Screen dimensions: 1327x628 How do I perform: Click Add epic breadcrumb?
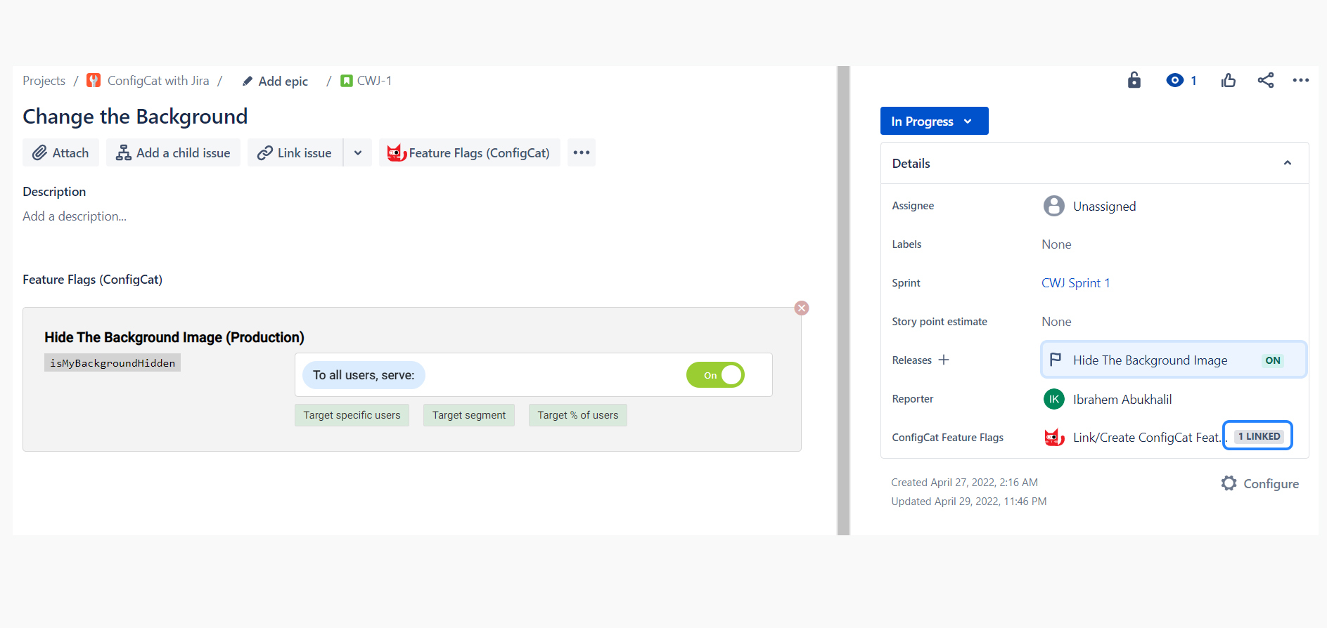(275, 81)
